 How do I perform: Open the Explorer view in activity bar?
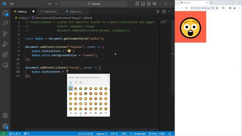pos(5,13)
